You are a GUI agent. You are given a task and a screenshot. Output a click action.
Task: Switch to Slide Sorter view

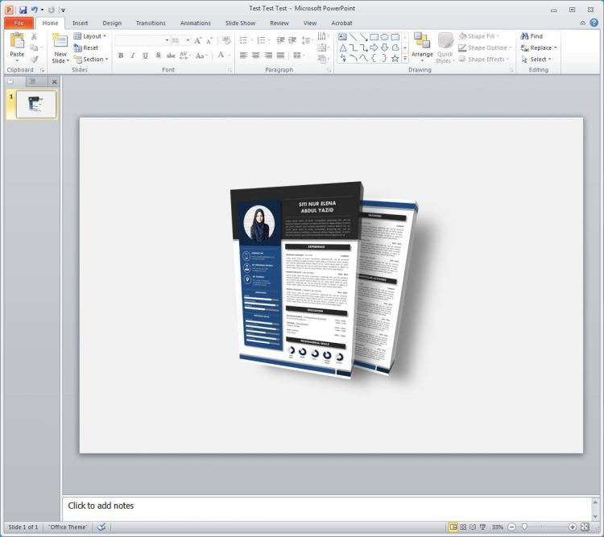point(462,527)
